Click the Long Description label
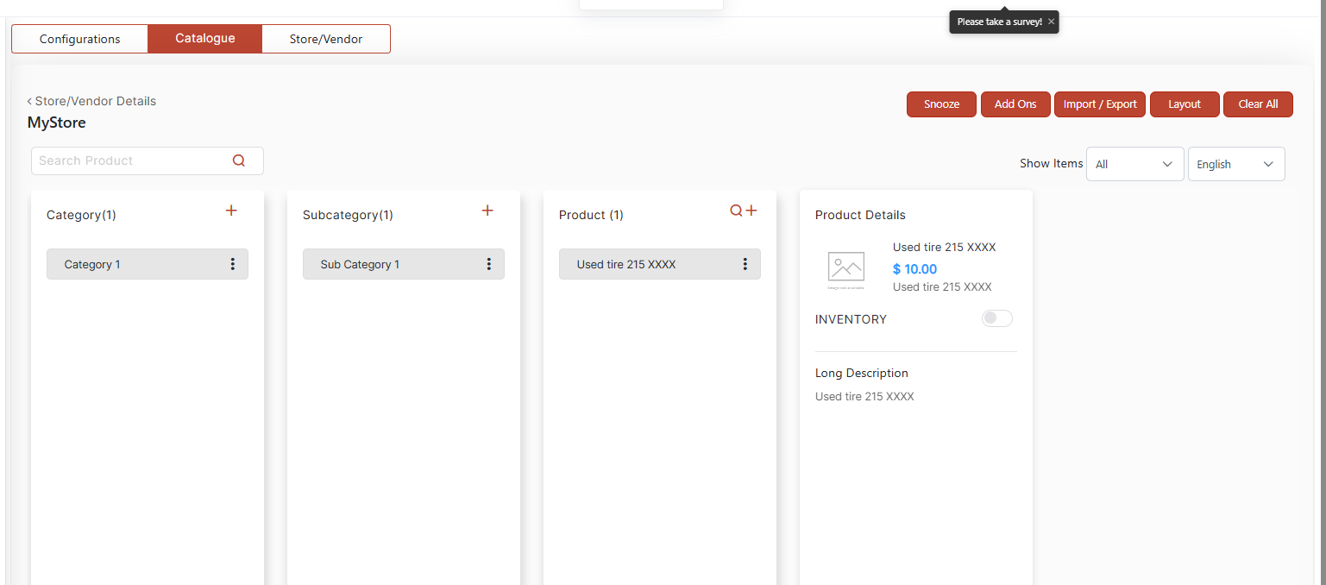1326x585 pixels. [x=862, y=374]
